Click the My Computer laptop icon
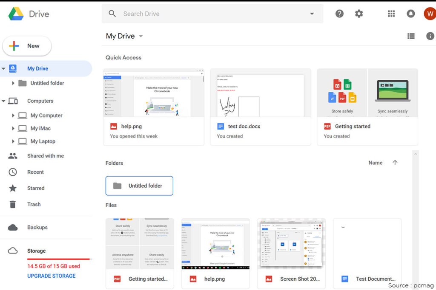 23,115
